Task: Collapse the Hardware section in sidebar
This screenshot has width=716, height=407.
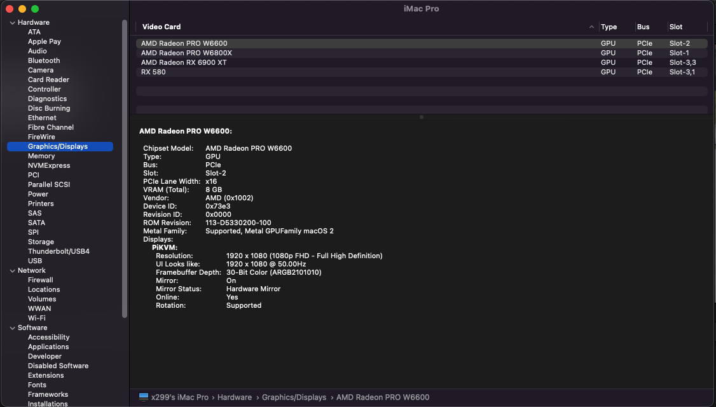Action: 12,22
